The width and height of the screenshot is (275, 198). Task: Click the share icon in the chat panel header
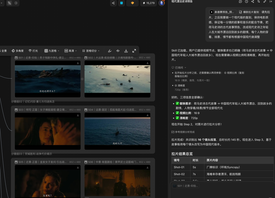tap(253, 1)
